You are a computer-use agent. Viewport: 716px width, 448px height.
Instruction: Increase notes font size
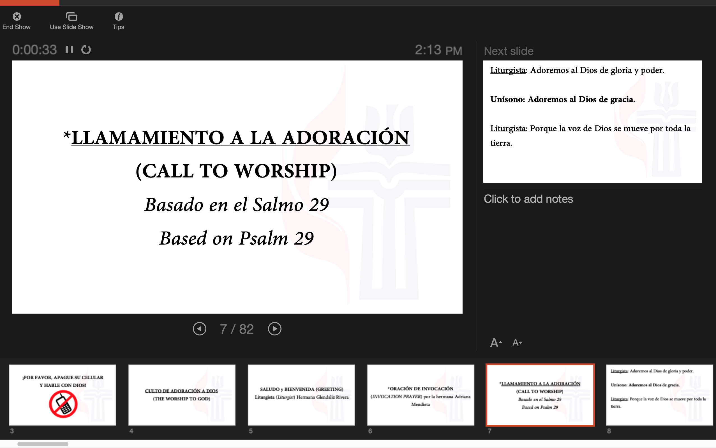click(496, 343)
